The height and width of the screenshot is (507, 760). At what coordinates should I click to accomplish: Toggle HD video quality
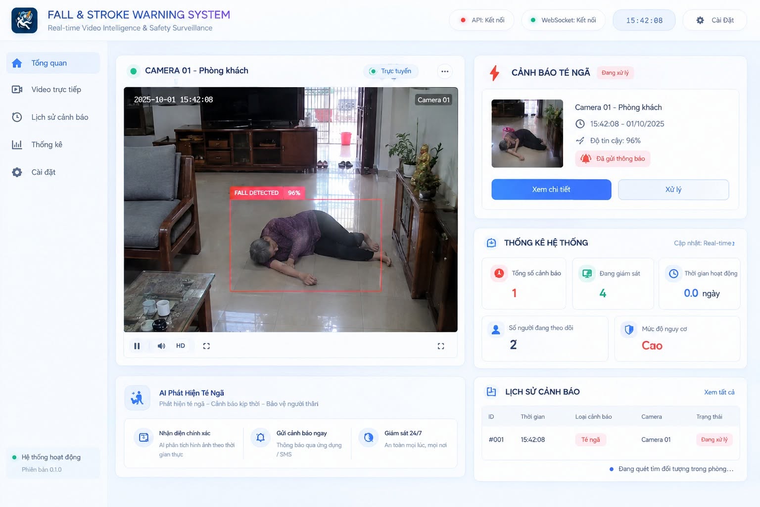181,346
